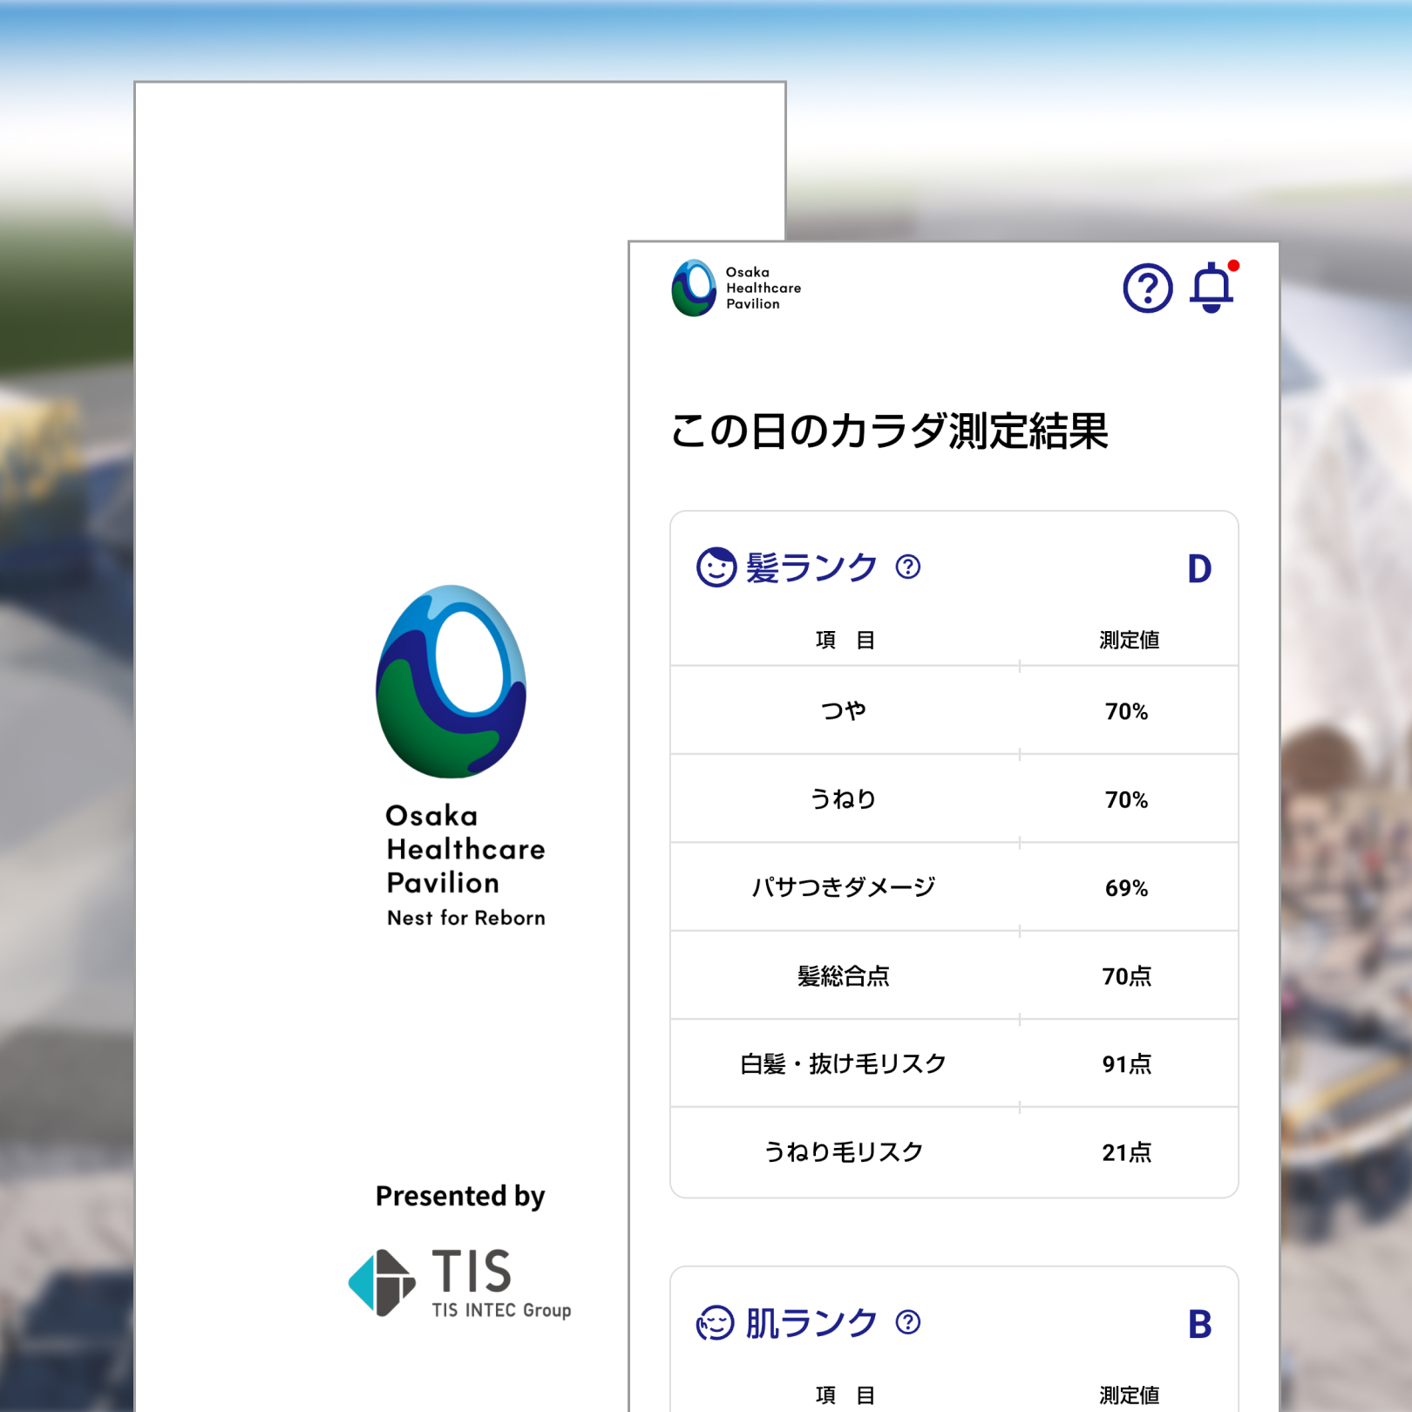Screen dimensions: 1412x1412
Task: Click the Osaka Healthcare Pavilion text on splash screen
Action: pyautogui.click(x=465, y=849)
